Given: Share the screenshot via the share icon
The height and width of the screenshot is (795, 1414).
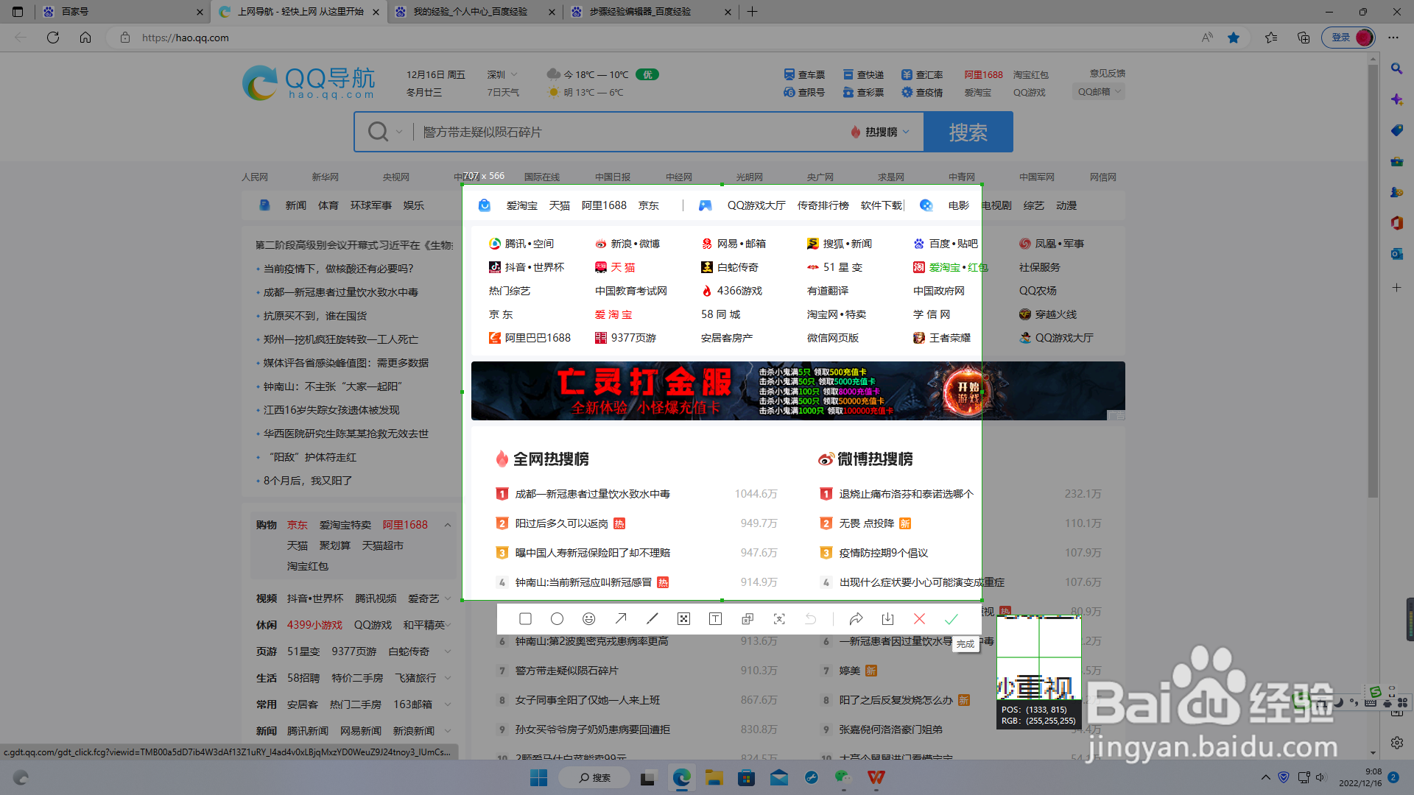Looking at the screenshot, I should pos(856,619).
